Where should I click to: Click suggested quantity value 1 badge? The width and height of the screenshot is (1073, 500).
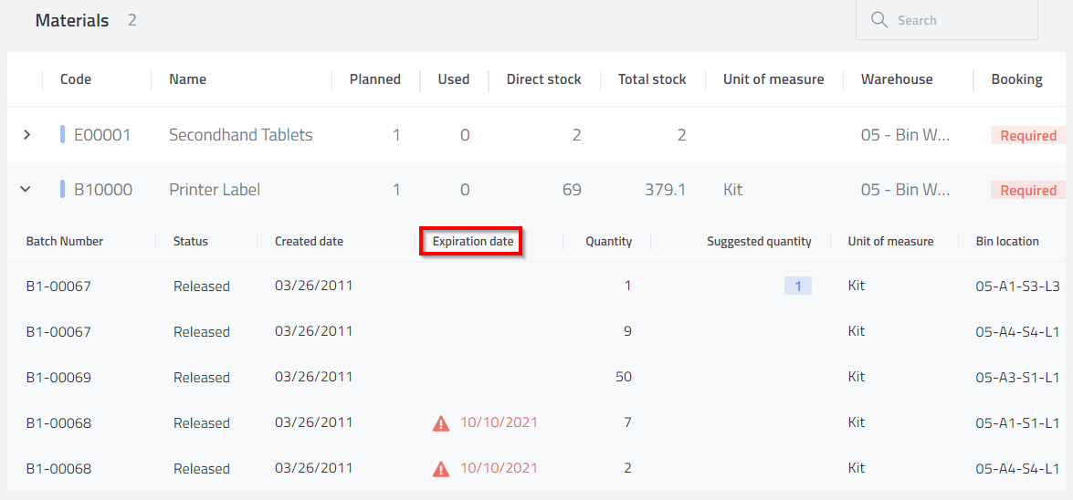[x=798, y=286]
